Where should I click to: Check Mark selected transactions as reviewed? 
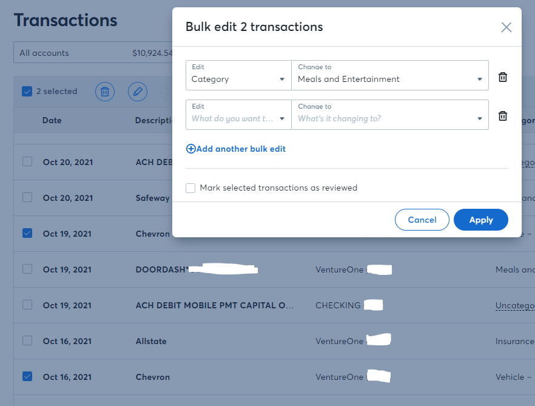click(190, 188)
